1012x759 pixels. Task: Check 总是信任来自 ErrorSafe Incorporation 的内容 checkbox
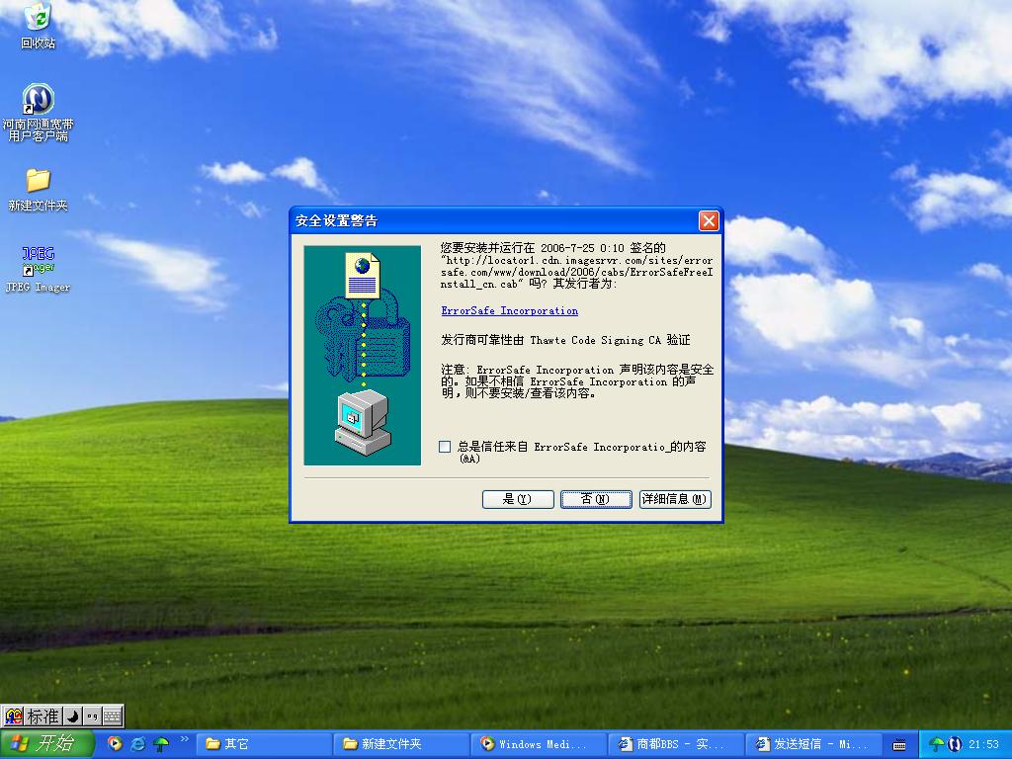point(445,447)
